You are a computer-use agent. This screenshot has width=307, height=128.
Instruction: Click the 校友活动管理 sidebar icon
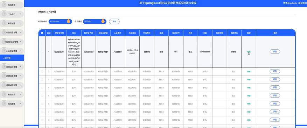[x=4, y=67]
